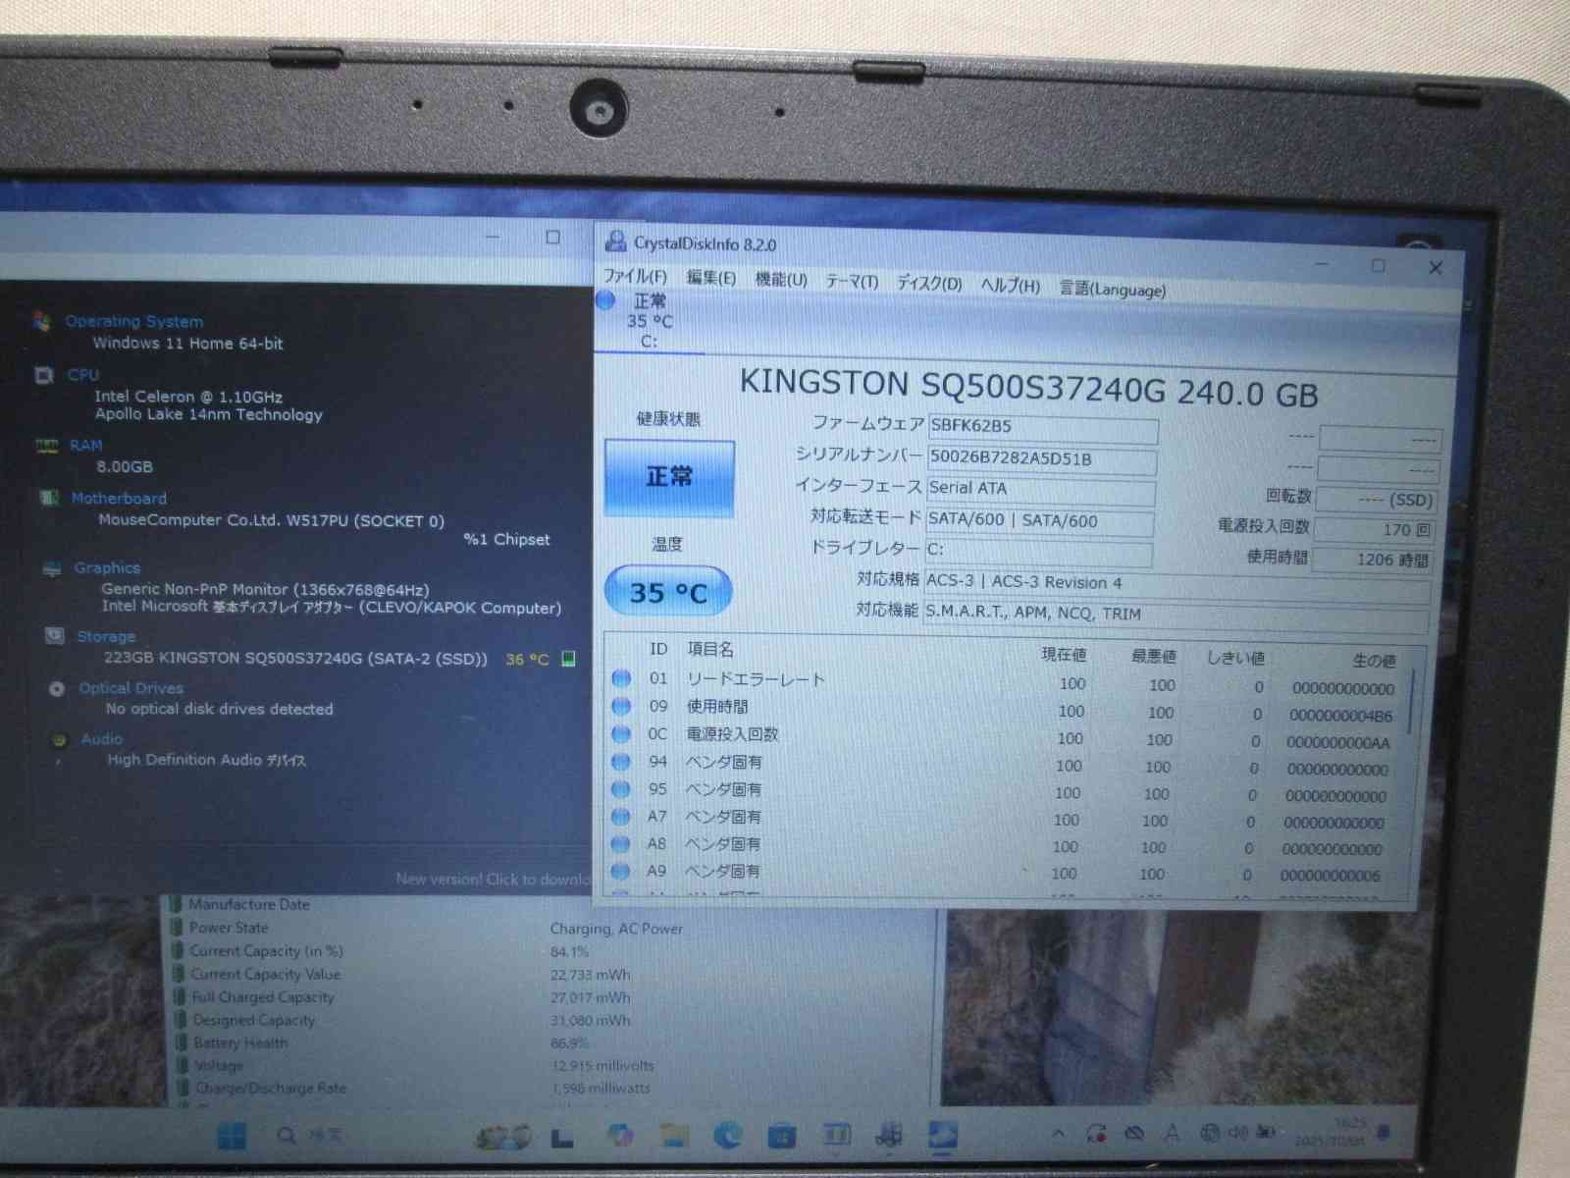Open the 言語(Language) menu
The height and width of the screenshot is (1178, 1570).
1112,289
